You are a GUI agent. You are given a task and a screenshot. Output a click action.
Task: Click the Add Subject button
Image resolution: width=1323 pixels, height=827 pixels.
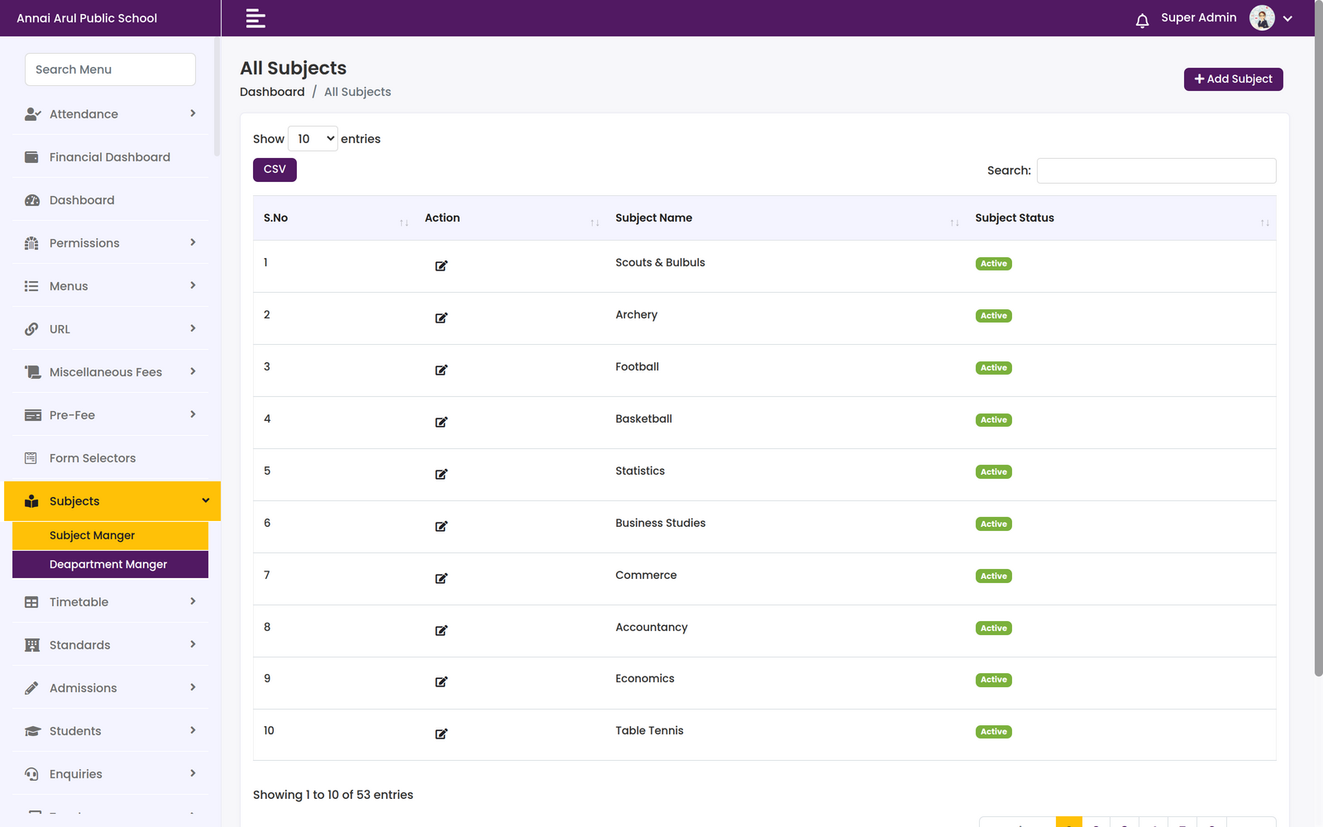tap(1233, 79)
